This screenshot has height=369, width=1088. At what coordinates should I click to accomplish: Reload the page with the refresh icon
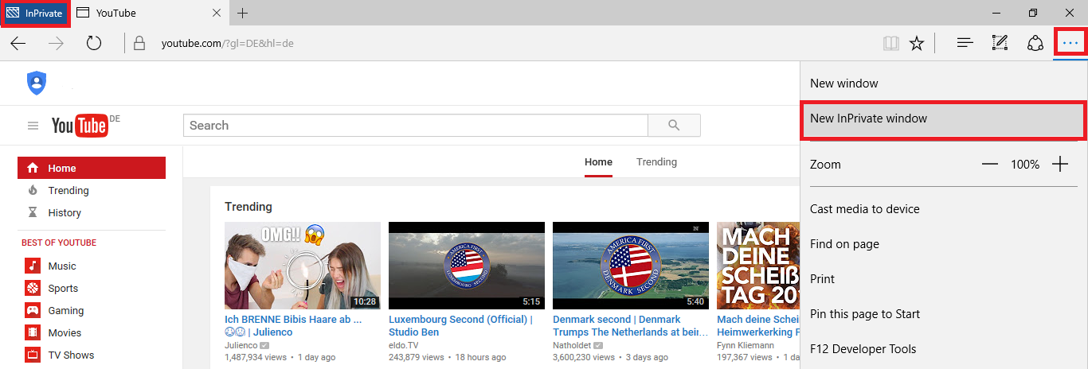click(x=94, y=43)
